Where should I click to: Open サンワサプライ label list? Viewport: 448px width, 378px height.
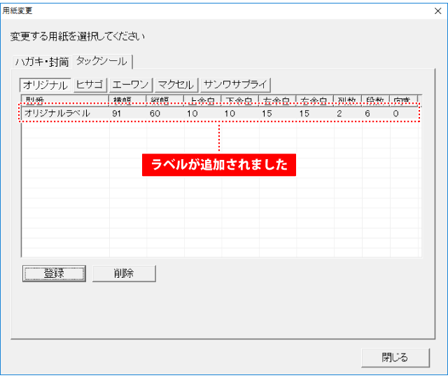coord(236,85)
